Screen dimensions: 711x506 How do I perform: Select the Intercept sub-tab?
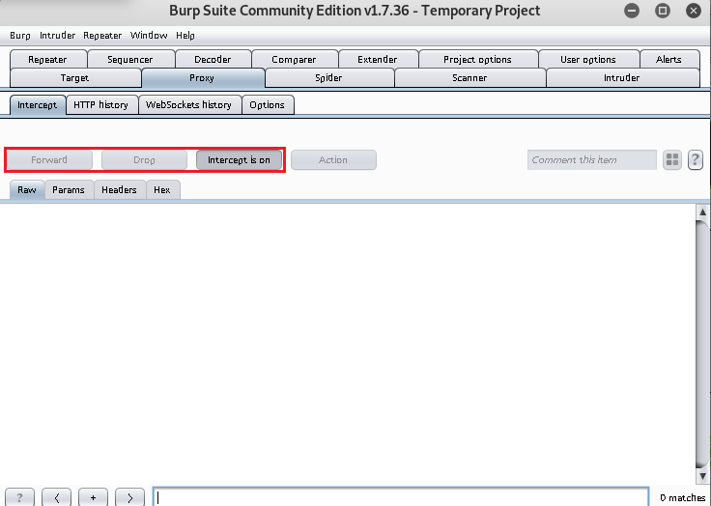pyautogui.click(x=37, y=105)
